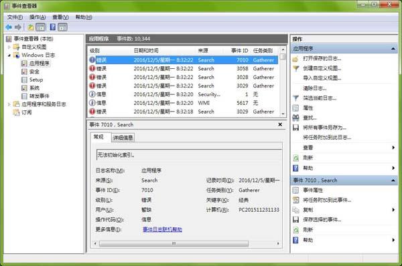This screenshot has height=266, width=402.
Task: Click the event description text box
Action: 189,155
